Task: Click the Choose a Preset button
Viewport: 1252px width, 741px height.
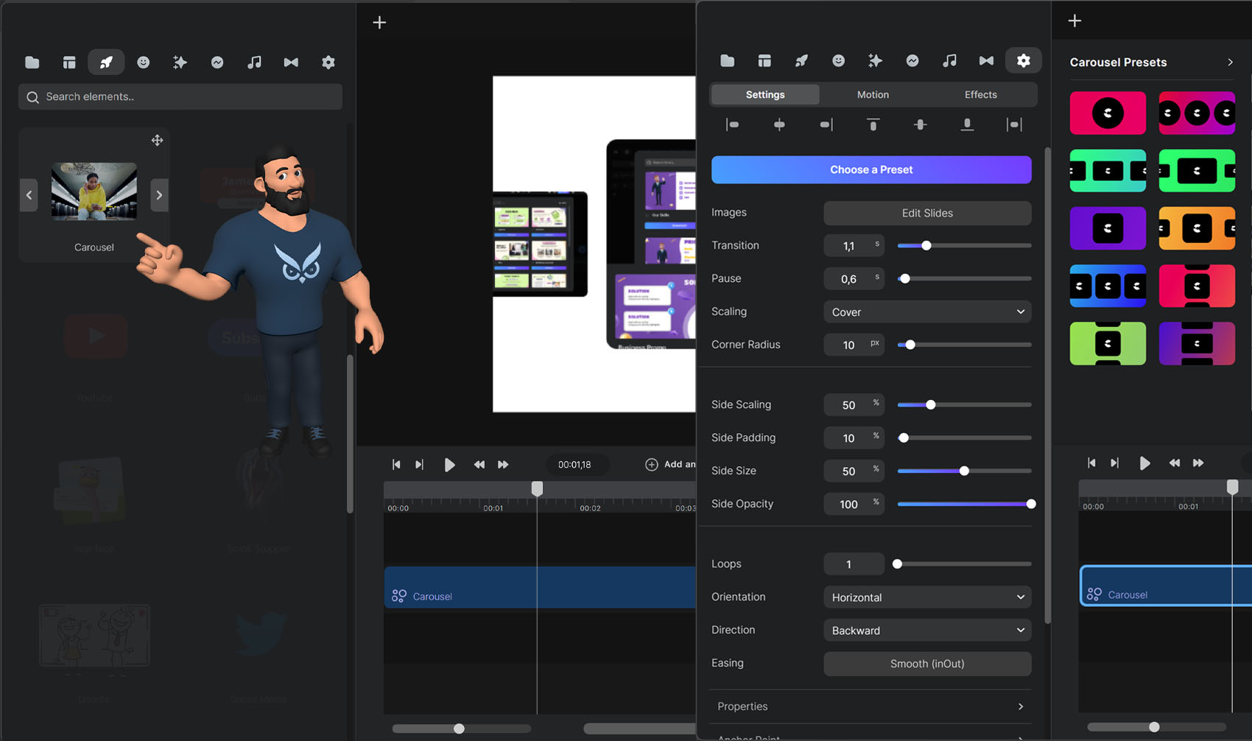Action: [x=871, y=169]
